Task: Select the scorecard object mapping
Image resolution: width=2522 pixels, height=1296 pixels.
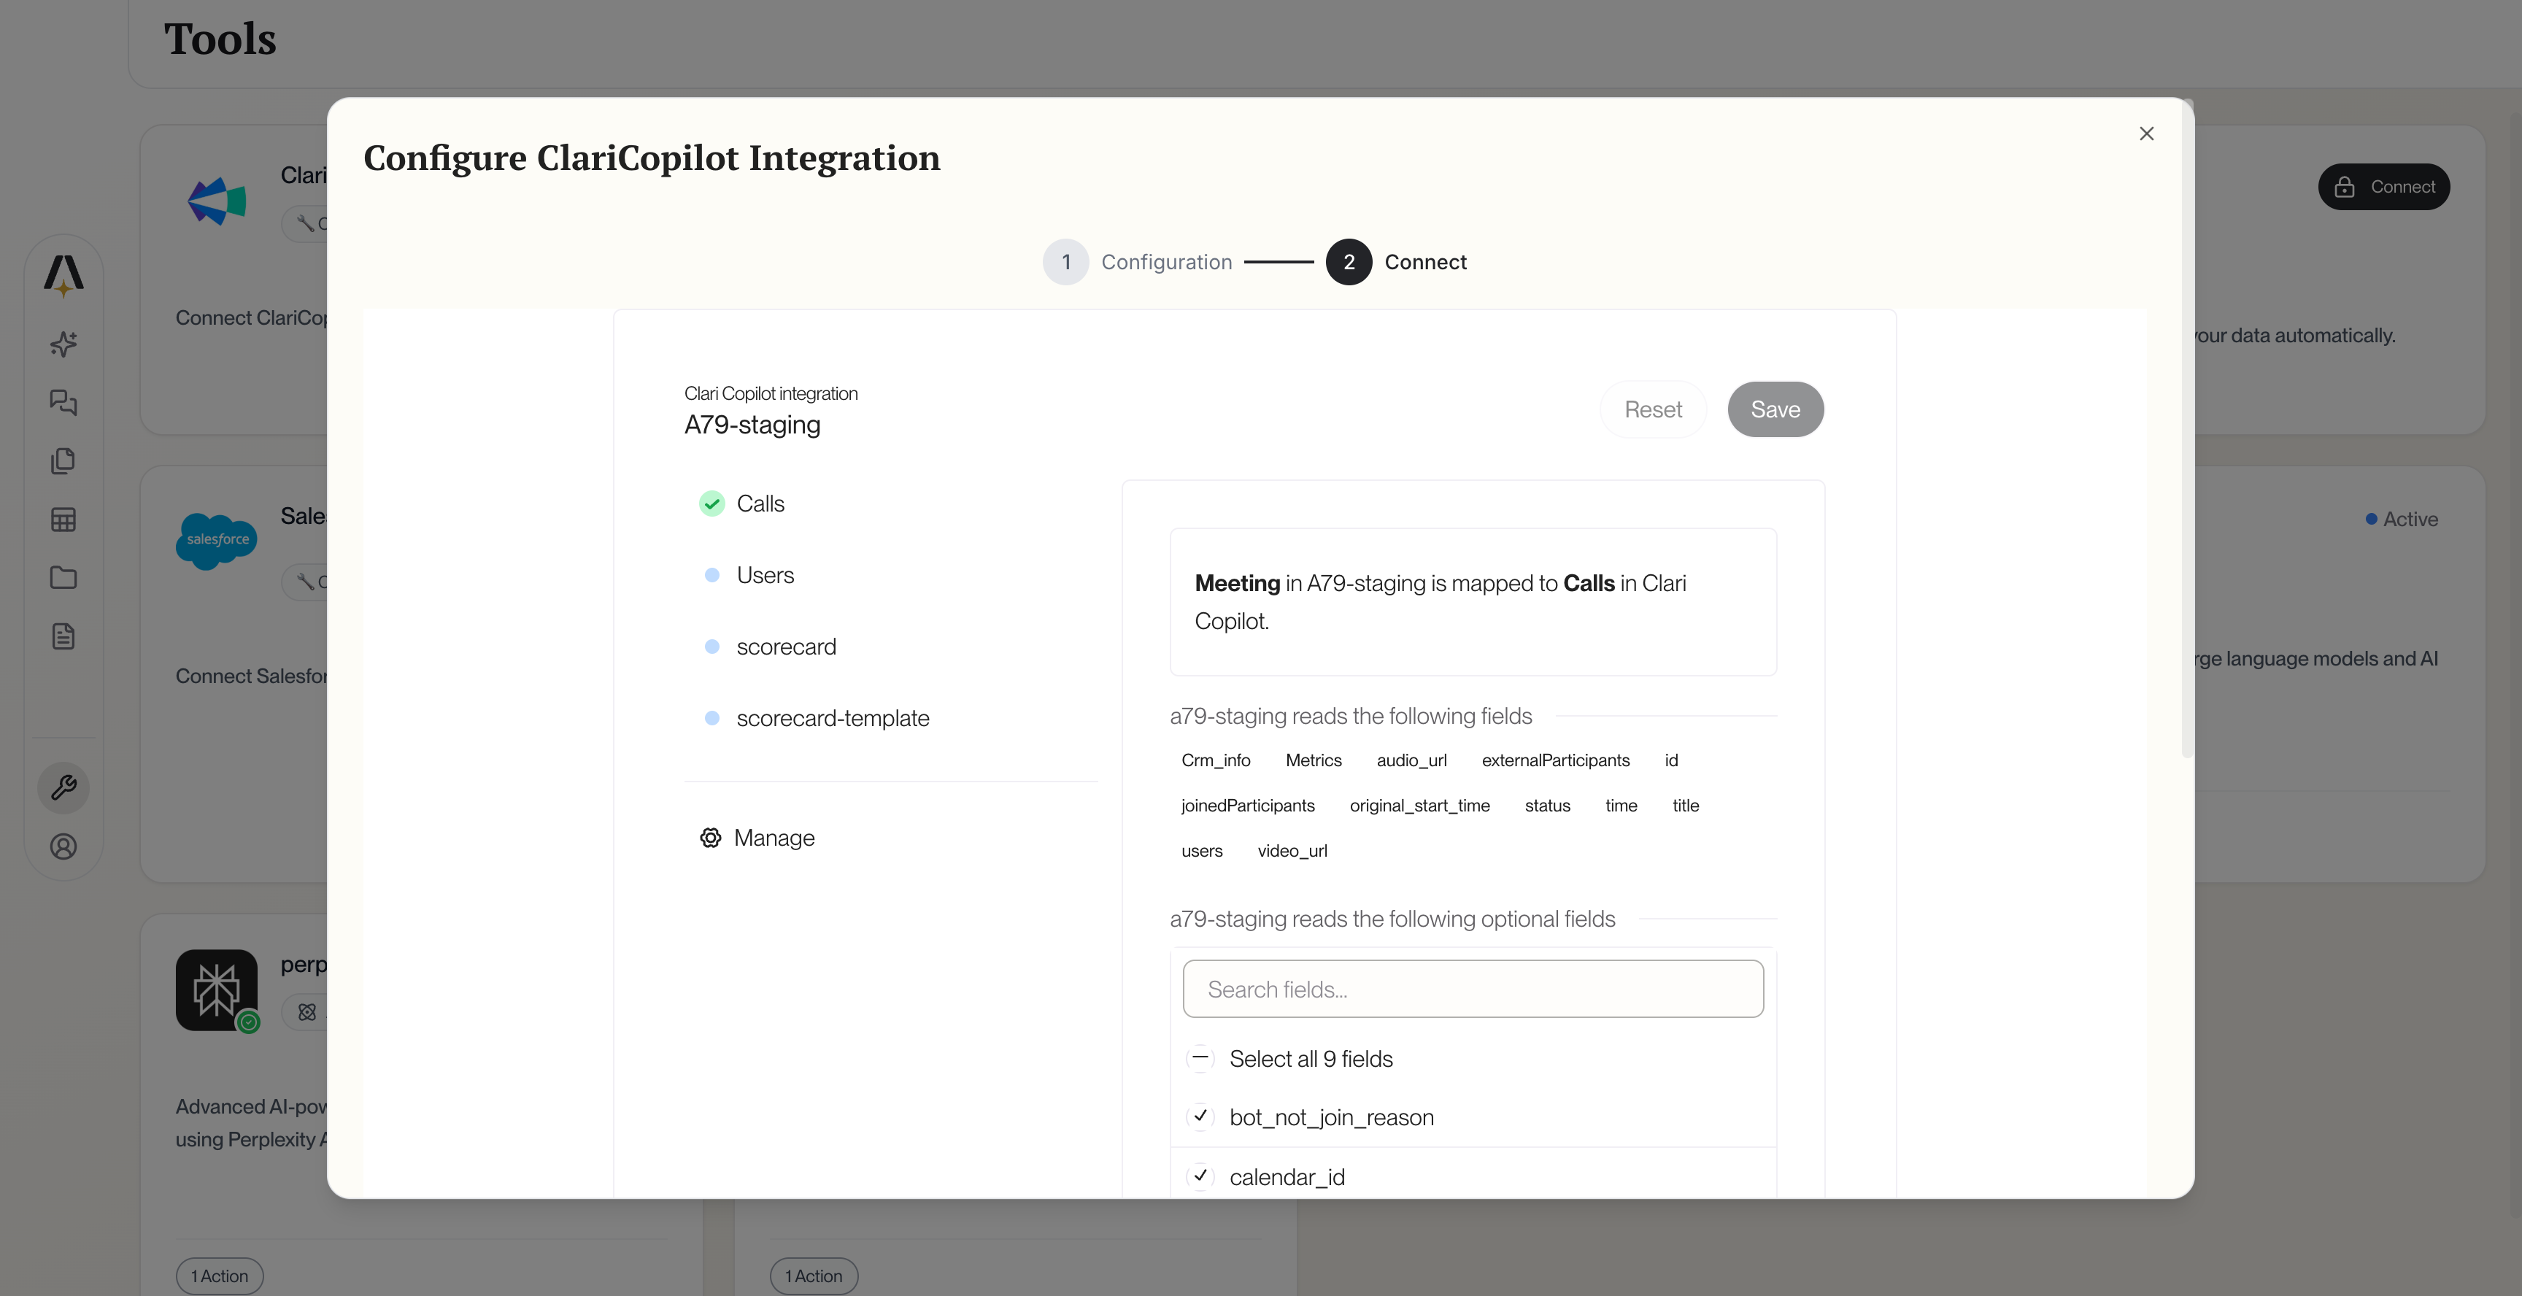Action: pyautogui.click(x=785, y=647)
